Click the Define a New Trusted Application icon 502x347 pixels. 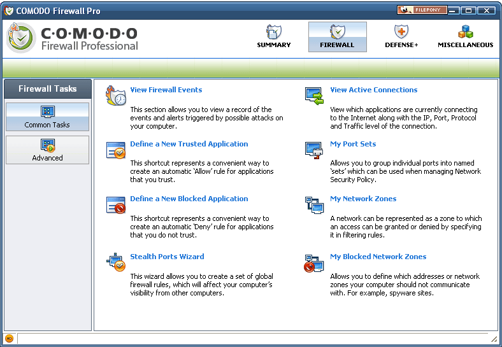coord(116,150)
